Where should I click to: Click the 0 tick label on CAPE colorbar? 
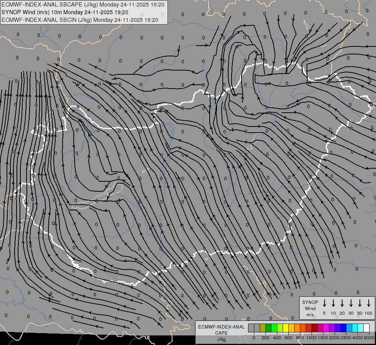click(x=254, y=338)
